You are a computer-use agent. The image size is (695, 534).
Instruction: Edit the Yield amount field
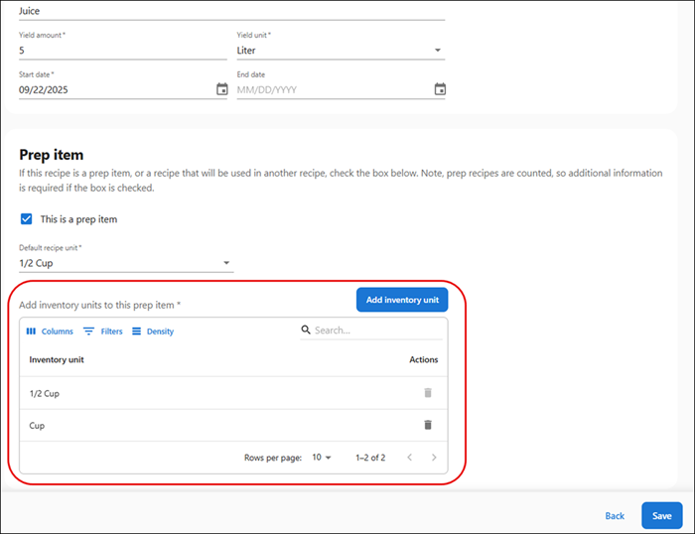[122, 50]
